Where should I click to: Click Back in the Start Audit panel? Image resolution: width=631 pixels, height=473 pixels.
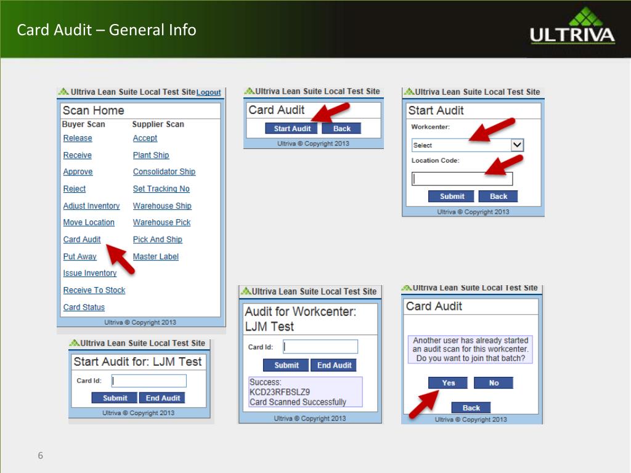point(498,196)
